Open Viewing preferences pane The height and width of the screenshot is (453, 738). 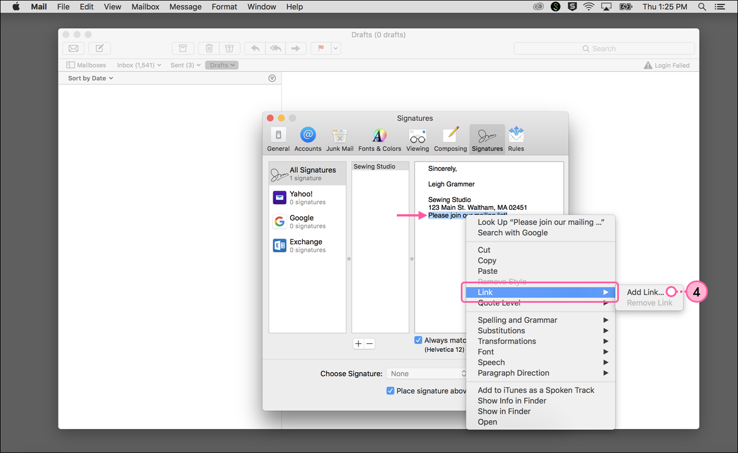[x=417, y=139]
